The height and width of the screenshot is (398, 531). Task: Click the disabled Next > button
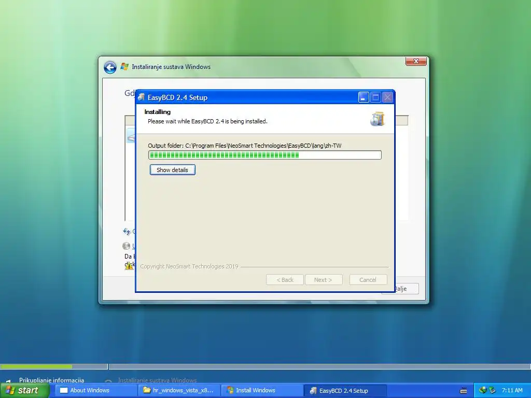point(324,280)
